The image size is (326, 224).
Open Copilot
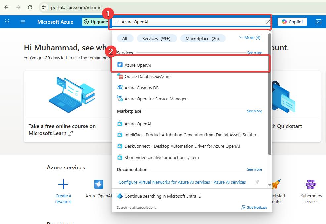point(292,22)
